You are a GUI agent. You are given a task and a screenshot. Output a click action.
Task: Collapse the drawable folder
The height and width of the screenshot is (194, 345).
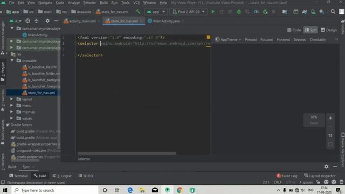coord(12,60)
